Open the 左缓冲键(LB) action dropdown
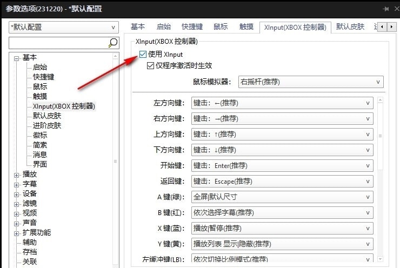 [282, 258]
